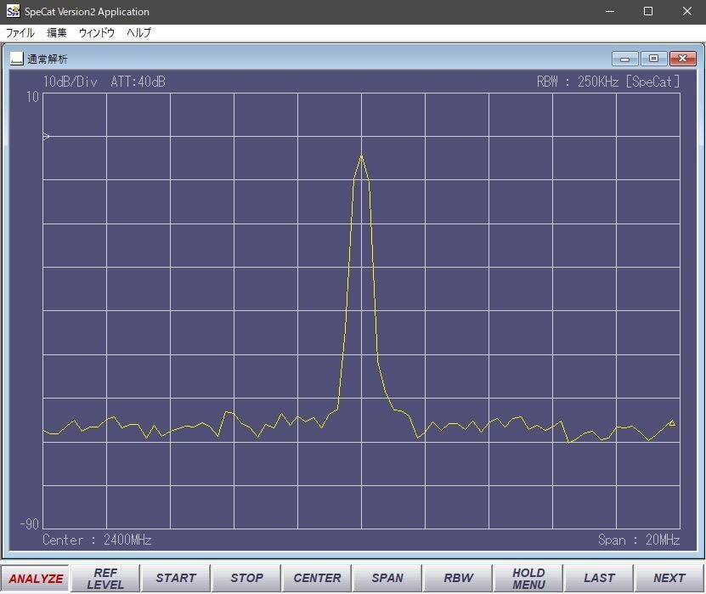Image resolution: width=706 pixels, height=594 pixels.
Task: Select the START frequency button
Action: (176, 578)
